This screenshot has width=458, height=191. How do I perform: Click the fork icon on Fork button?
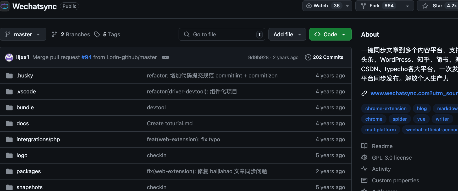(363, 6)
